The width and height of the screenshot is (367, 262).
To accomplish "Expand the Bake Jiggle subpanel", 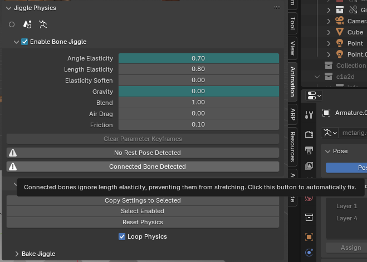I will 17,254.
